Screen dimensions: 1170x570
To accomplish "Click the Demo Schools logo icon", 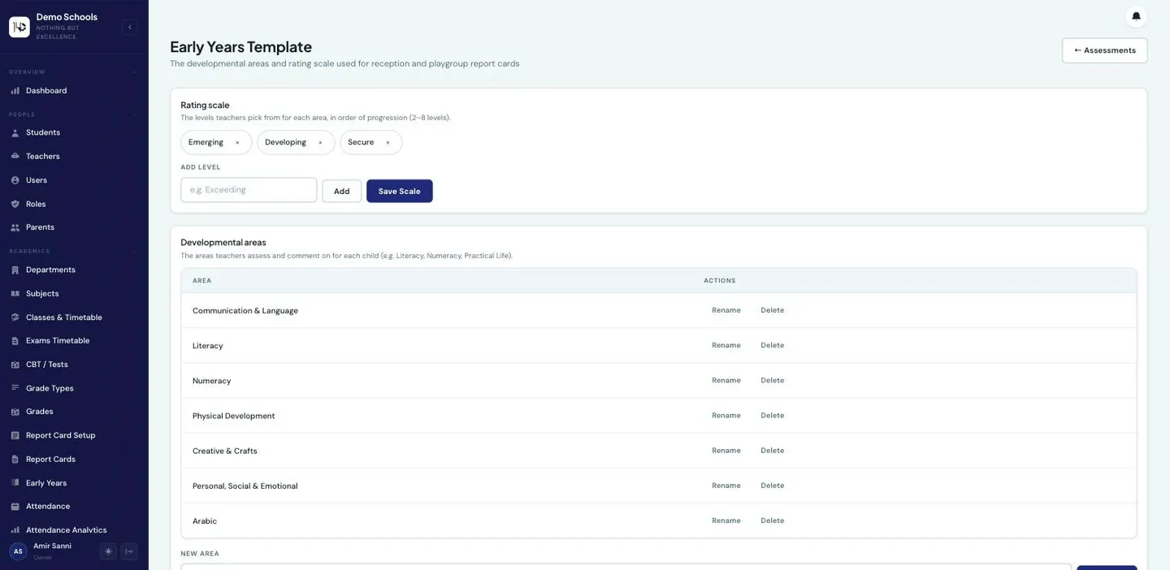I will [19, 27].
